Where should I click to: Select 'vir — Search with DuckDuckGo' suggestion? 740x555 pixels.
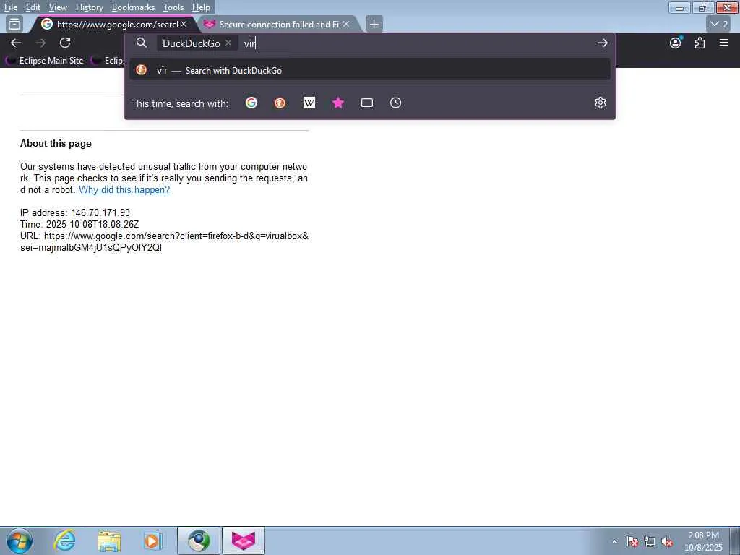(x=370, y=70)
